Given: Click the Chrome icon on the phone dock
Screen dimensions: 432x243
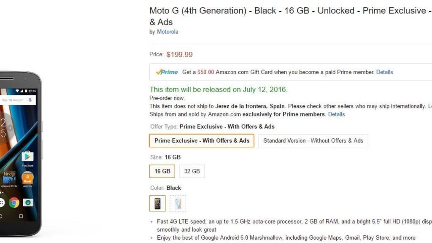Looking at the screenshot, I should pos(14,202).
